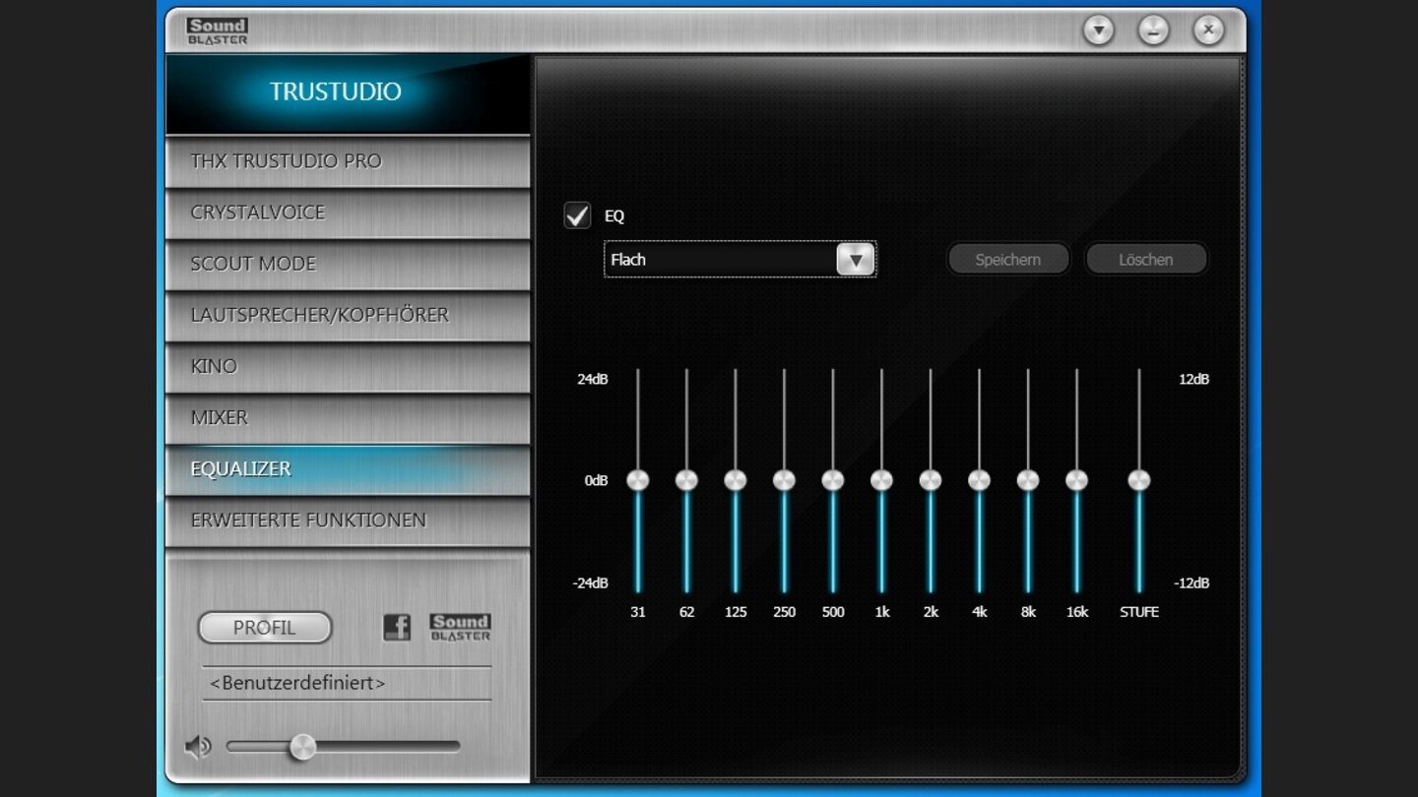Screen dimensions: 1418x797
Task: Click the 24dB scale label
Action: coord(593,379)
